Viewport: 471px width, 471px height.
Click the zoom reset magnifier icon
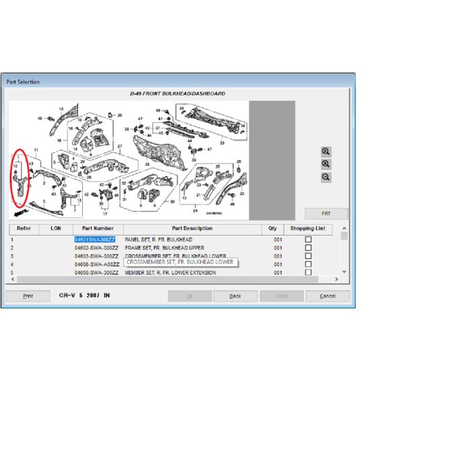326,164
